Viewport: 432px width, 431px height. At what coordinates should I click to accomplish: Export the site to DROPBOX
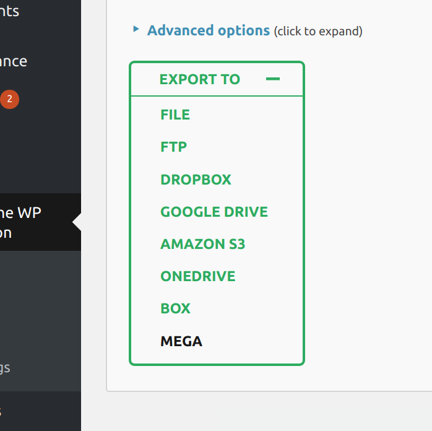pyautogui.click(x=196, y=180)
